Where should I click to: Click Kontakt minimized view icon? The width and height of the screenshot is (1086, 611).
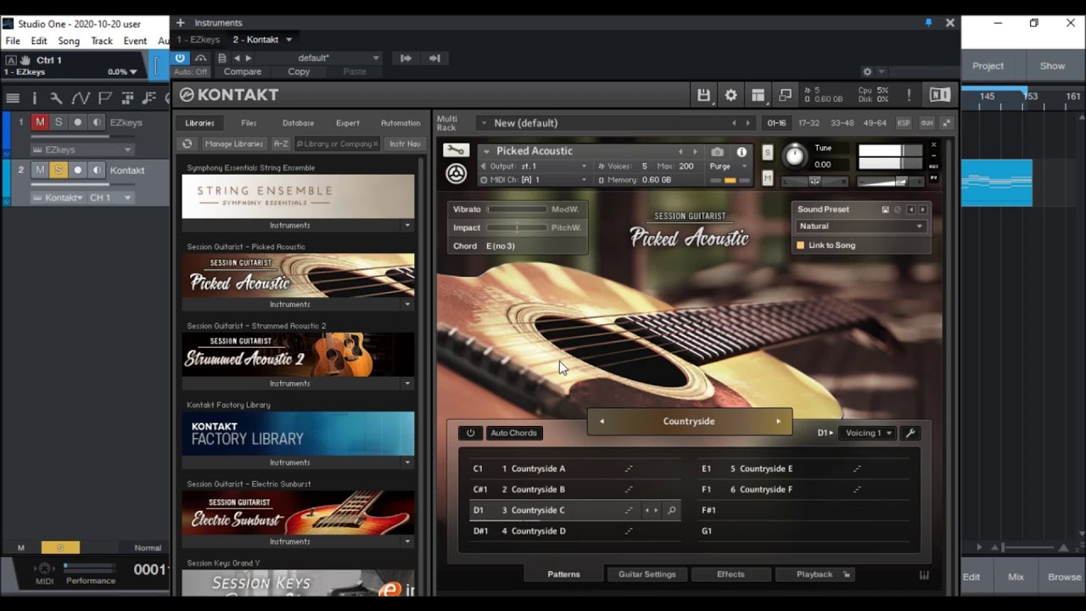pyautogui.click(x=785, y=95)
